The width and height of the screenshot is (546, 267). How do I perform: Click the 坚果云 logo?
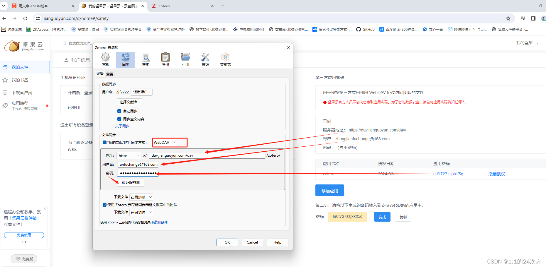[x=24, y=46]
